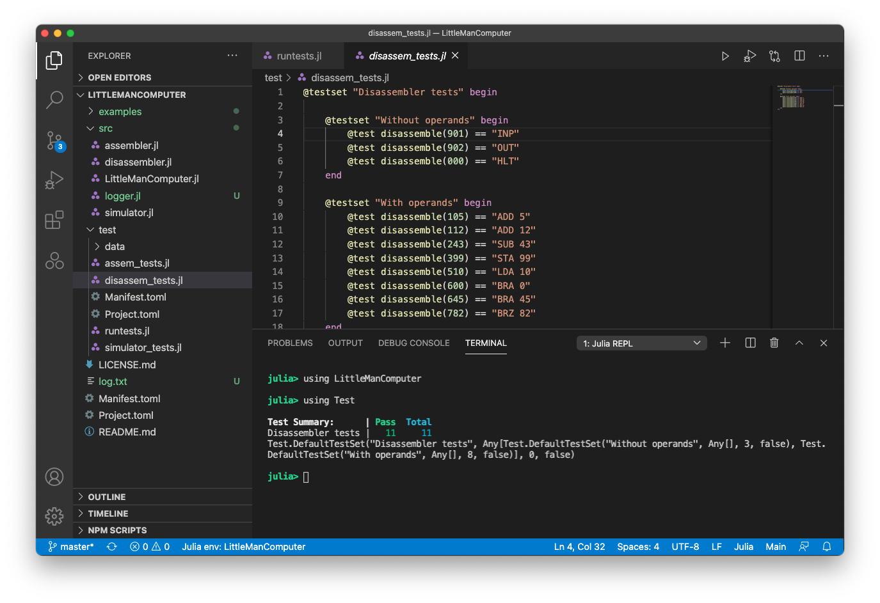The height and width of the screenshot is (603, 880).
Task: Click the master* branch indicator
Action: pyautogui.click(x=70, y=547)
